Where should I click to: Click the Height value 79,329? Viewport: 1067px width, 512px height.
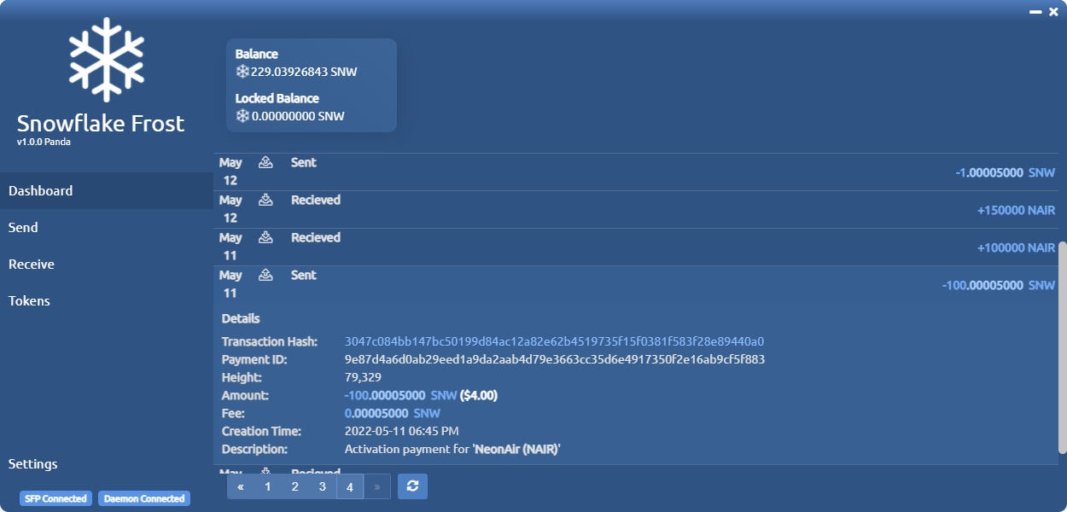coord(363,377)
